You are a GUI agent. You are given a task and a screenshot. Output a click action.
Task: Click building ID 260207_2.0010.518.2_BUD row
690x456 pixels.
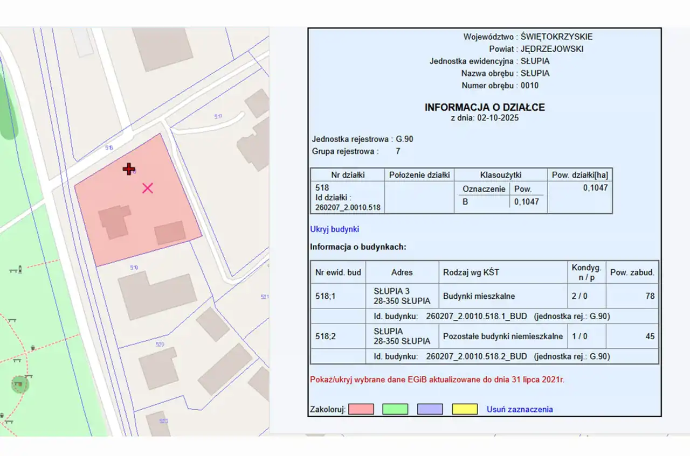pyautogui.click(x=492, y=356)
